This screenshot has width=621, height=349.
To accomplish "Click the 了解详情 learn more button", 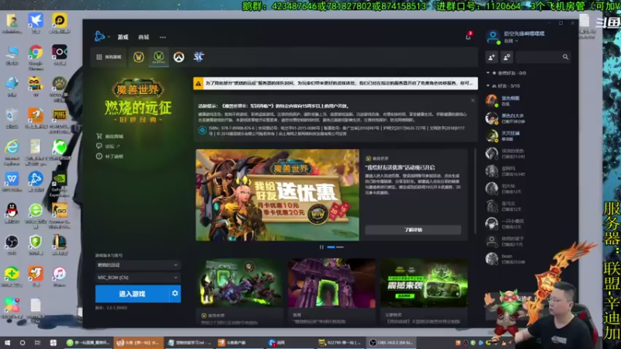I will (413, 230).
